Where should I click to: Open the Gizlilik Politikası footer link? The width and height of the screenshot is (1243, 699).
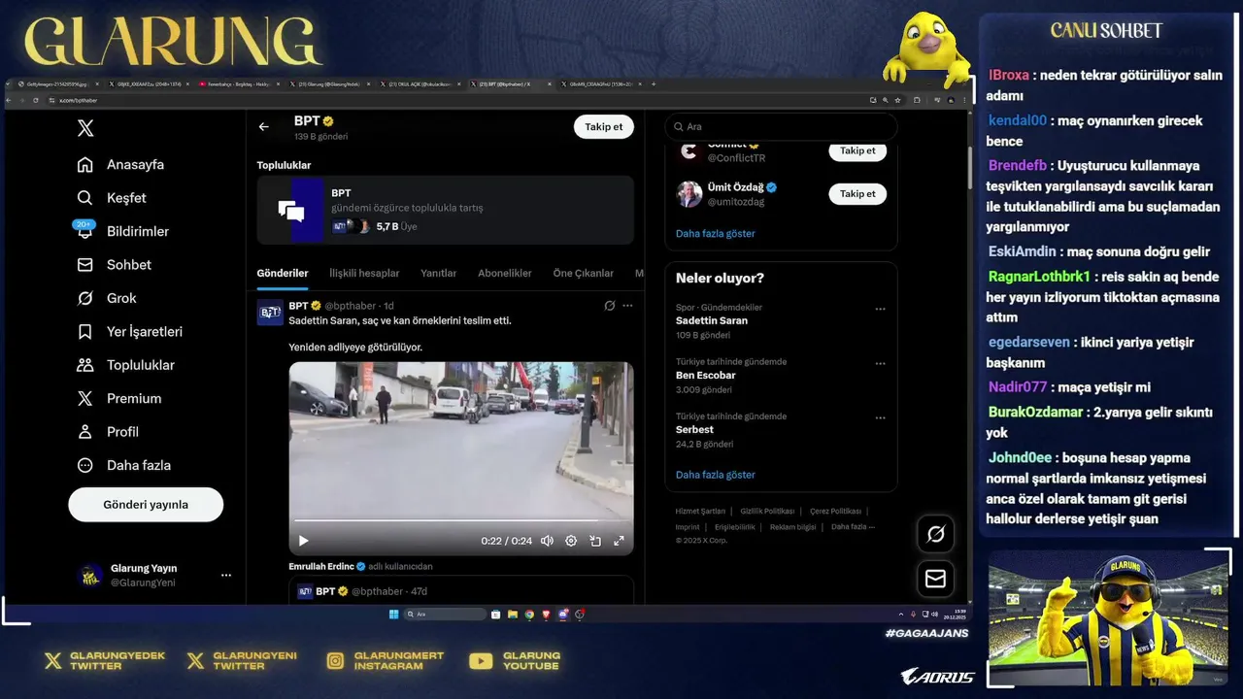[x=767, y=511]
